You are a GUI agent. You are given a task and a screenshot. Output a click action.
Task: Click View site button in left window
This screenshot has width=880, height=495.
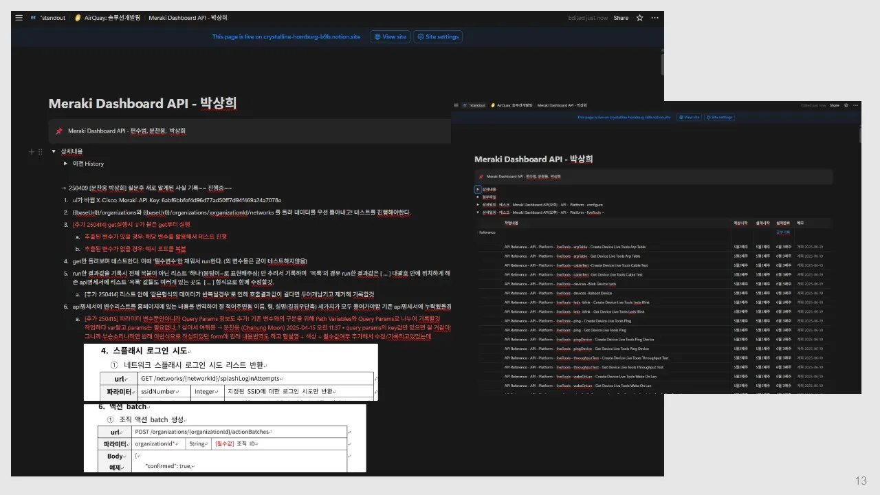tap(390, 37)
